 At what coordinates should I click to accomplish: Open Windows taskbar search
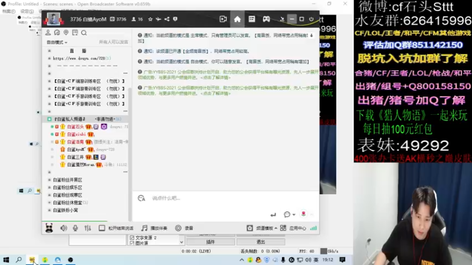click(x=19, y=260)
